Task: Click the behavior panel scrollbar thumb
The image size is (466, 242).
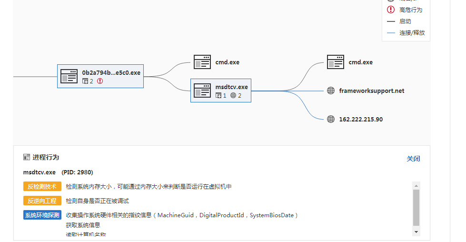Action: click(x=416, y=208)
